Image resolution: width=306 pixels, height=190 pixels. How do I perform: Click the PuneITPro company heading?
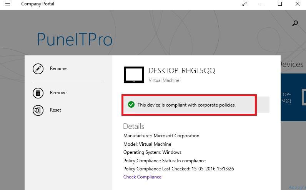coord(75,40)
